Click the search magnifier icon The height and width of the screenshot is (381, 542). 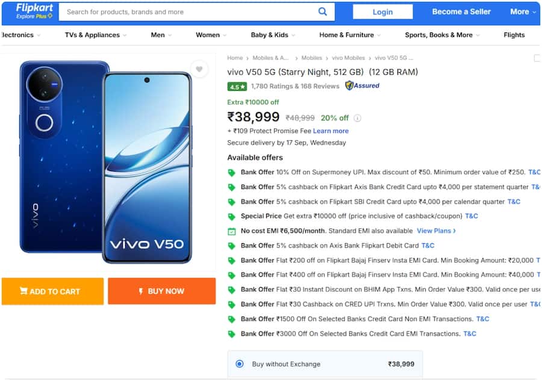(323, 11)
